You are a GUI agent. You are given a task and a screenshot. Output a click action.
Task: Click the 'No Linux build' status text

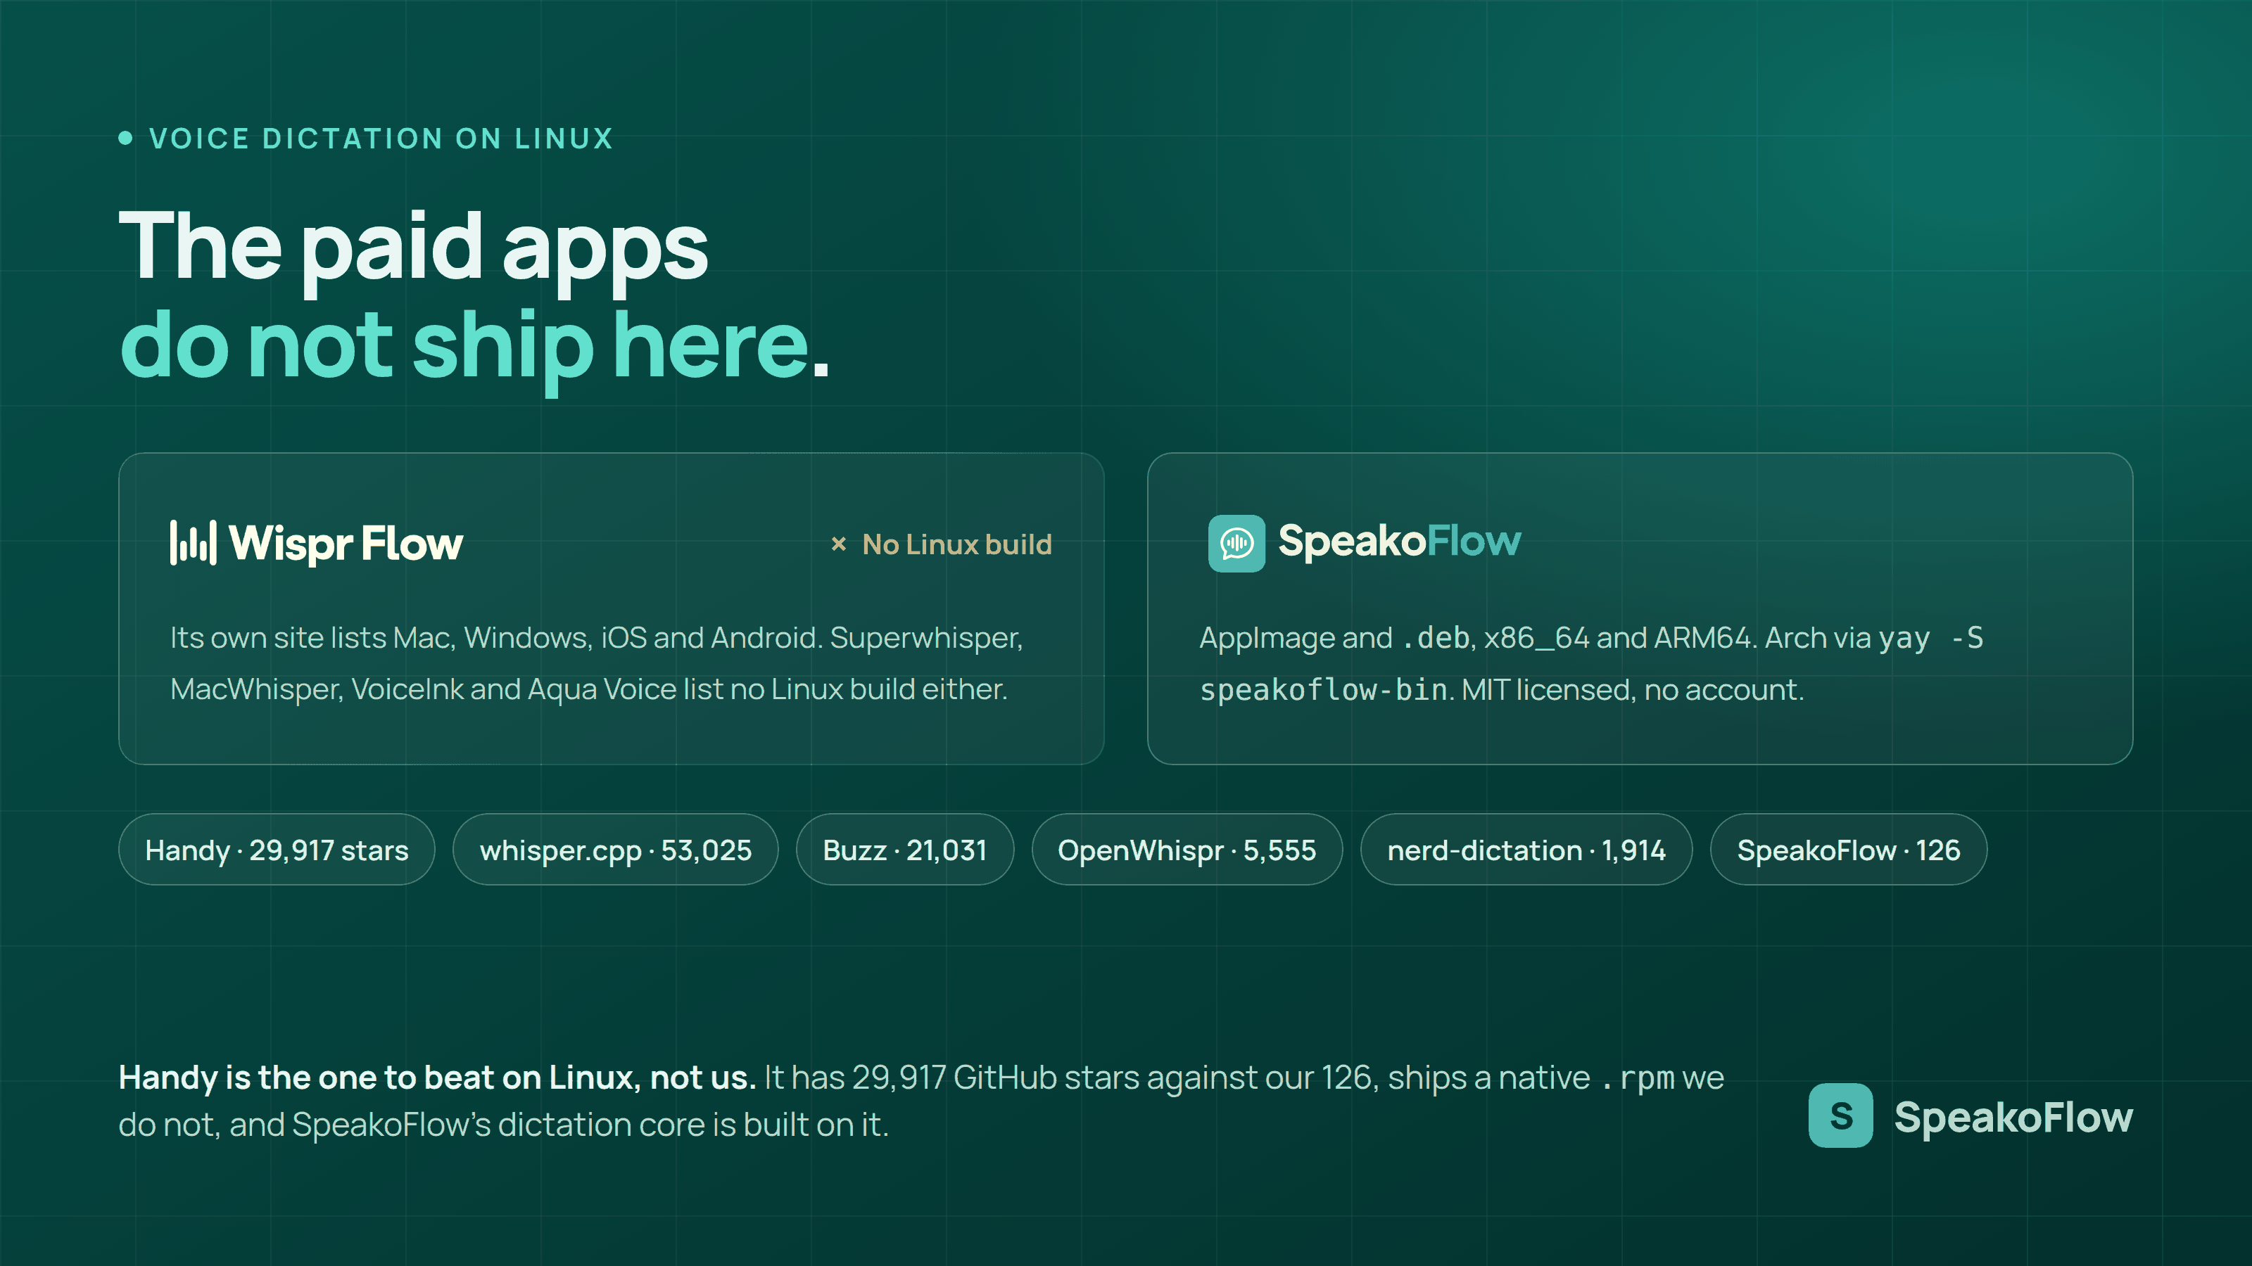point(956,545)
